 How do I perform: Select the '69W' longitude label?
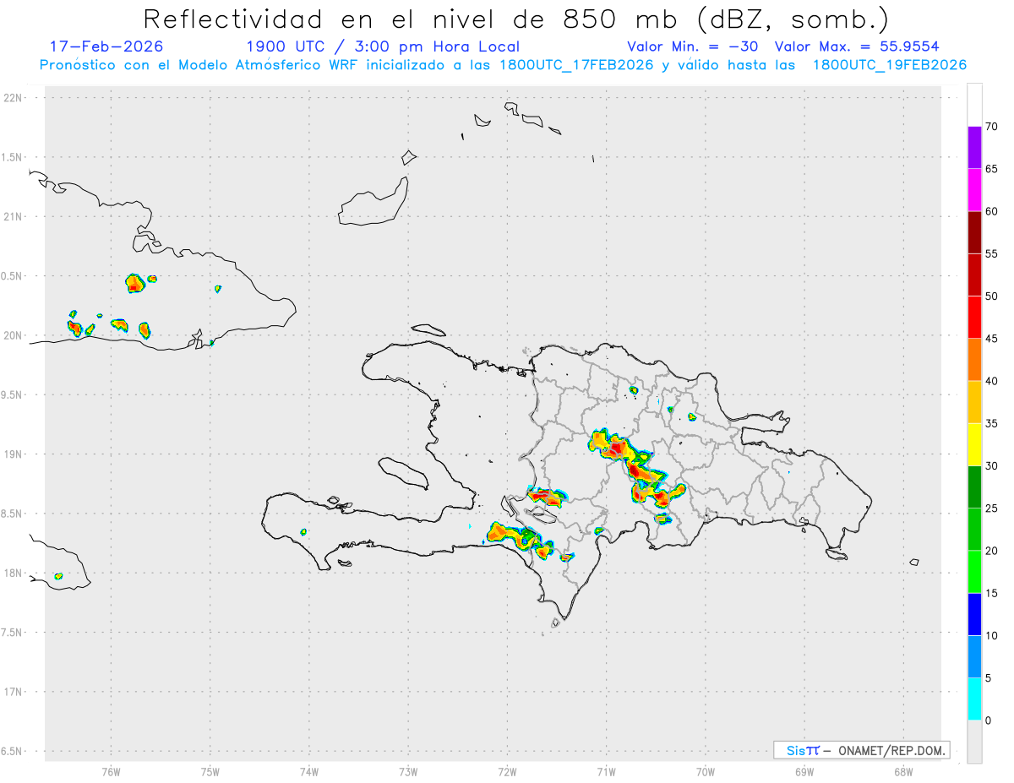804,771
